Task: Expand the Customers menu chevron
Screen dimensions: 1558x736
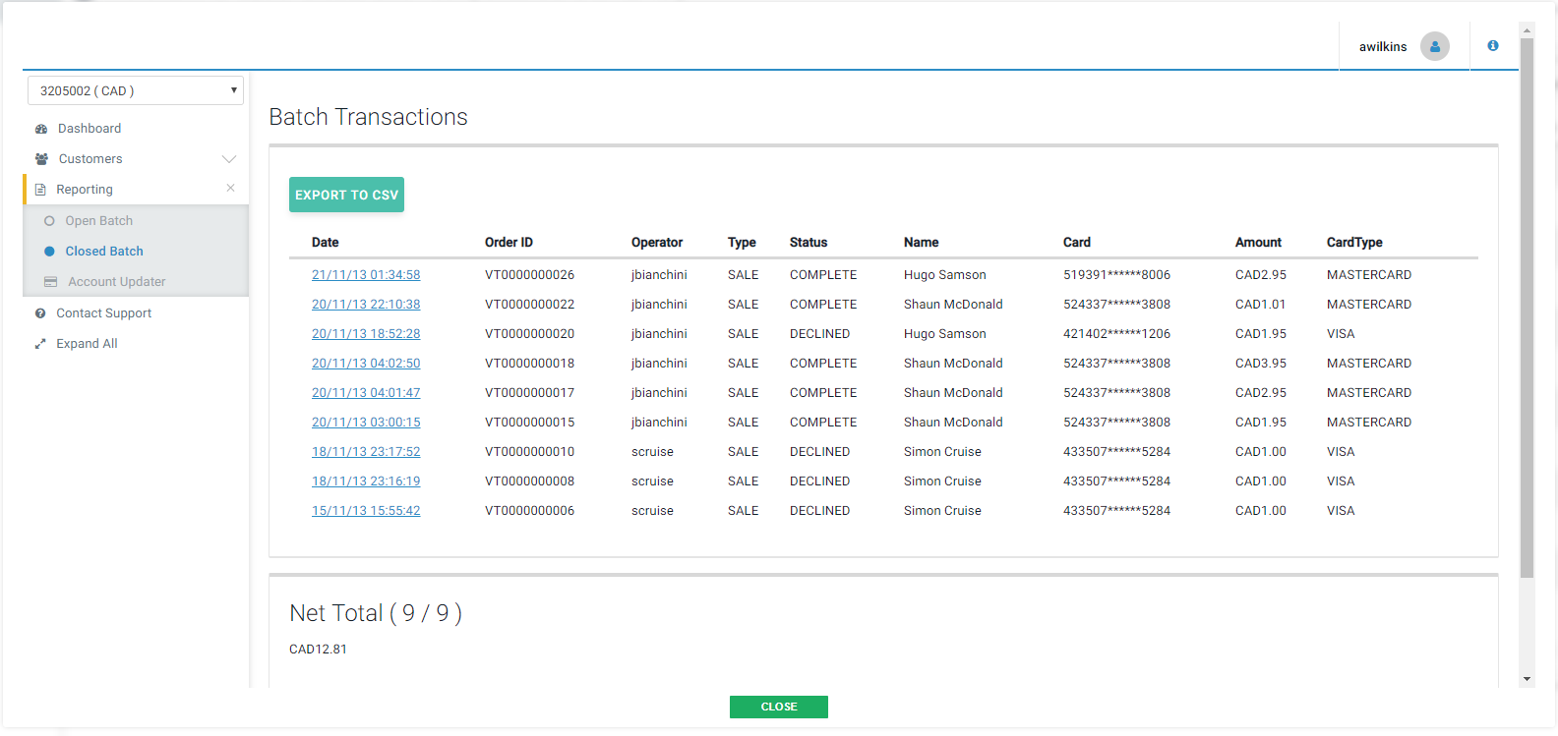Action: [x=229, y=159]
